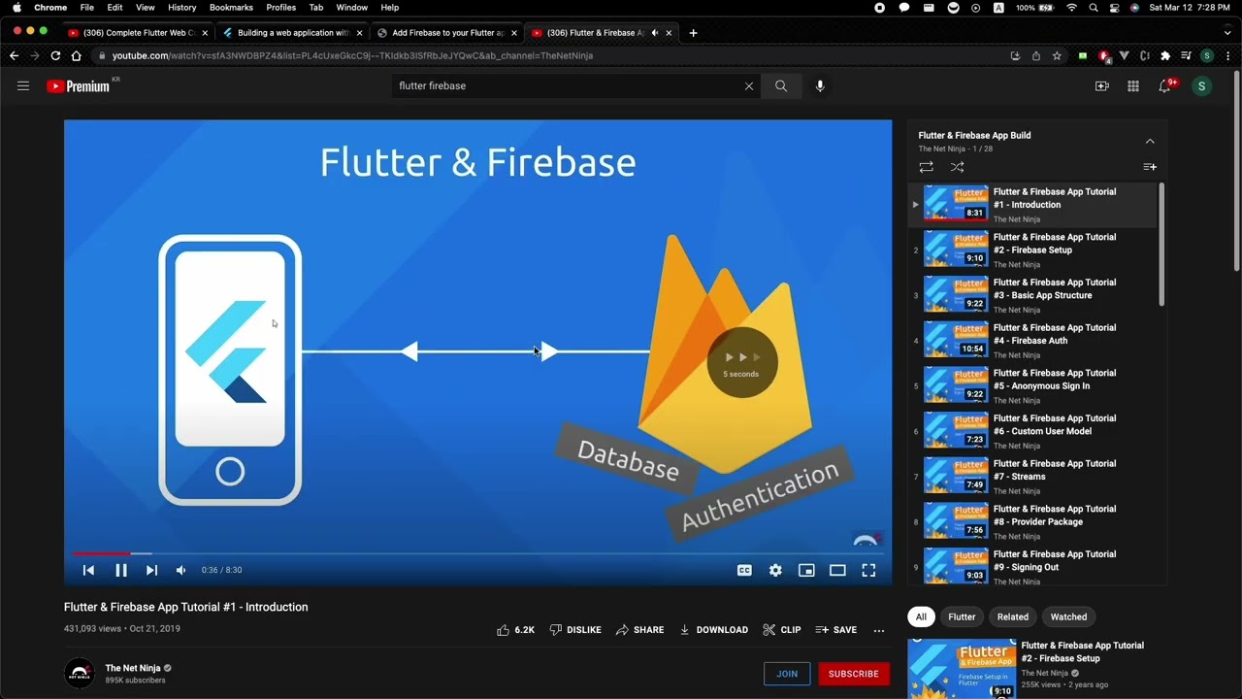Image resolution: width=1242 pixels, height=699 pixels.
Task: Open playlist item #5 Anonymous Sign In
Action: pos(1033,385)
